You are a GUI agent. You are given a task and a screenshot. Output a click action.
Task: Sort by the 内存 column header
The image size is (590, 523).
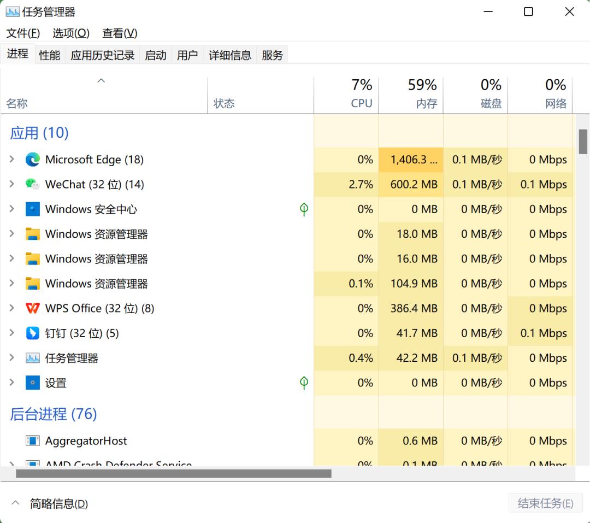tap(421, 93)
